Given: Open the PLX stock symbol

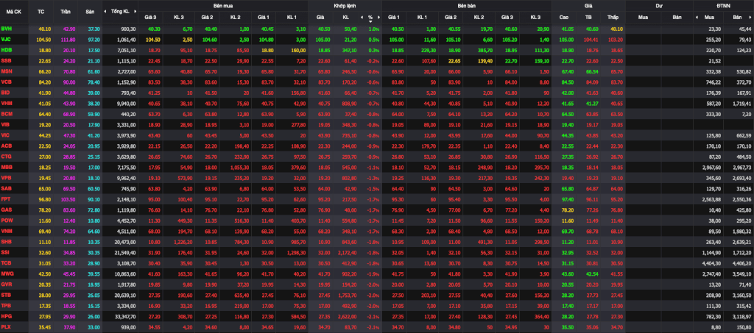Looking at the screenshot, I should (x=7, y=326).
